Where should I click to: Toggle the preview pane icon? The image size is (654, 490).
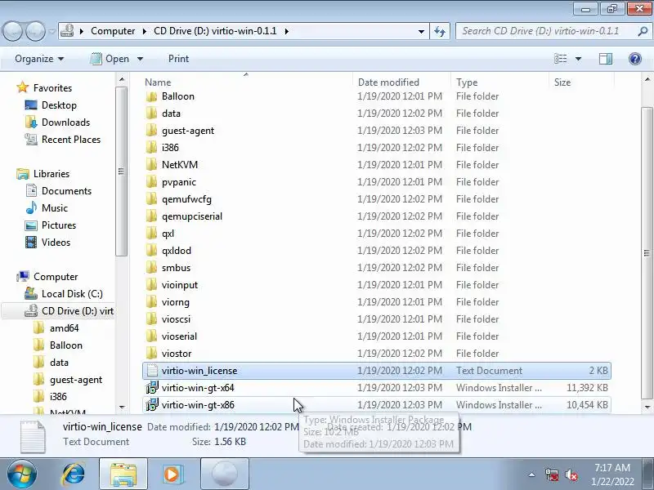[x=605, y=59]
